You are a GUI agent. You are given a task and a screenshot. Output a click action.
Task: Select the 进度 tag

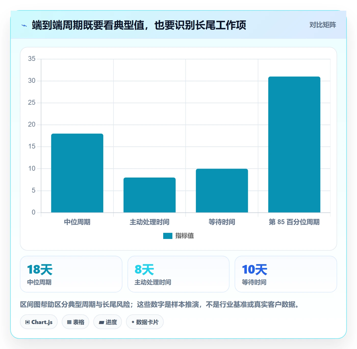click(x=108, y=322)
